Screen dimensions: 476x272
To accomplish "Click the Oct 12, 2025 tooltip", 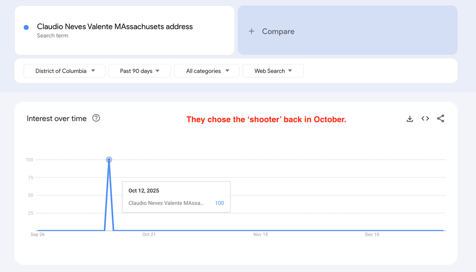I will point(176,197).
